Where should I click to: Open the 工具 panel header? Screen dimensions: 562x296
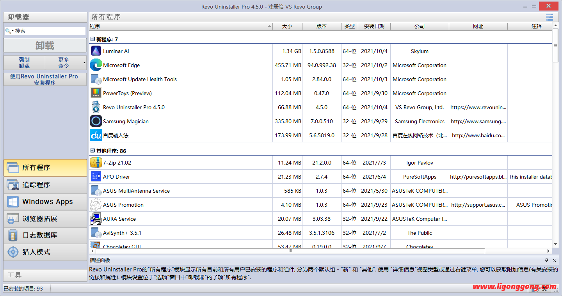pos(45,275)
